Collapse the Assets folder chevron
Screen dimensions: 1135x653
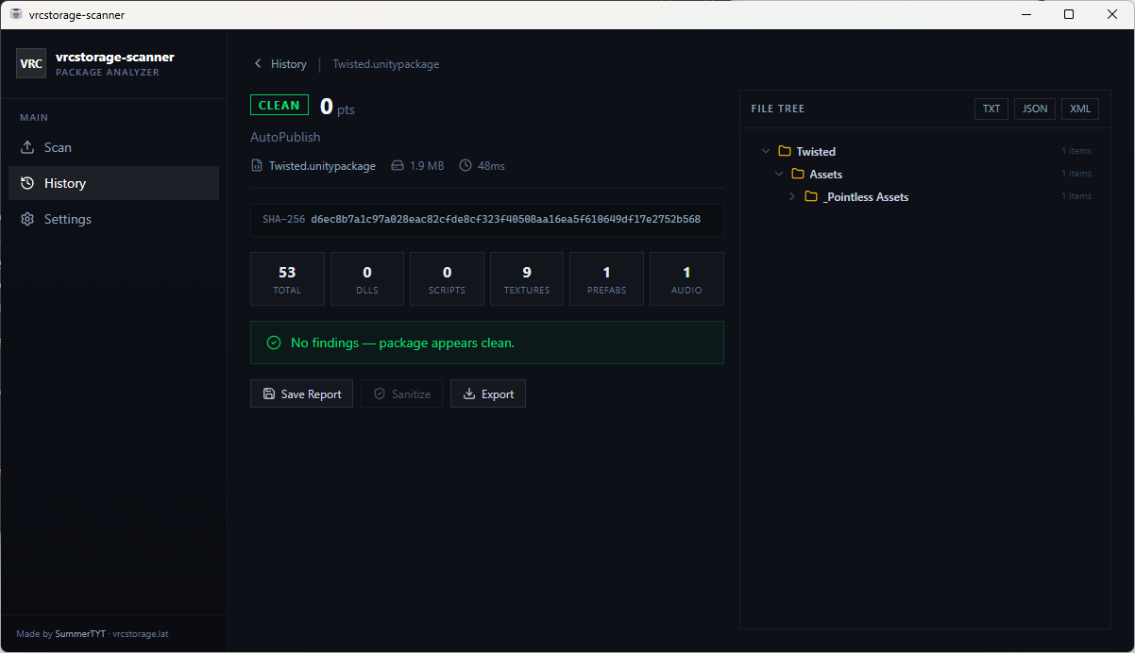click(779, 174)
